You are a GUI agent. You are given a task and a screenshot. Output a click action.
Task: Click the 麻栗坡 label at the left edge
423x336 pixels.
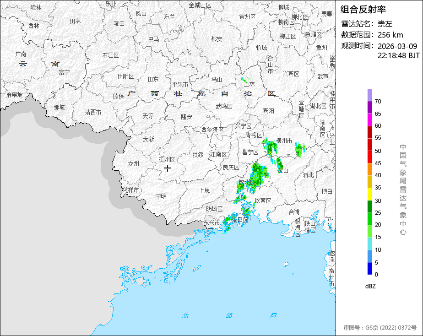click(x=15, y=95)
